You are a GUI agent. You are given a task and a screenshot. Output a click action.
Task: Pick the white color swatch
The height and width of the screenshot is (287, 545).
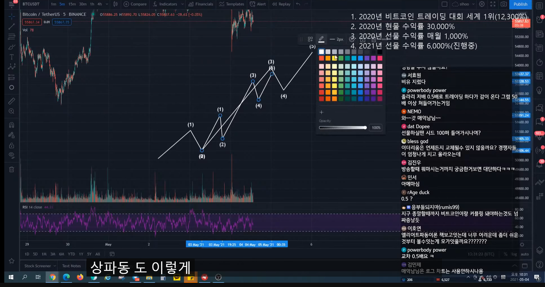pyautogui.click(x=321, y=52)
